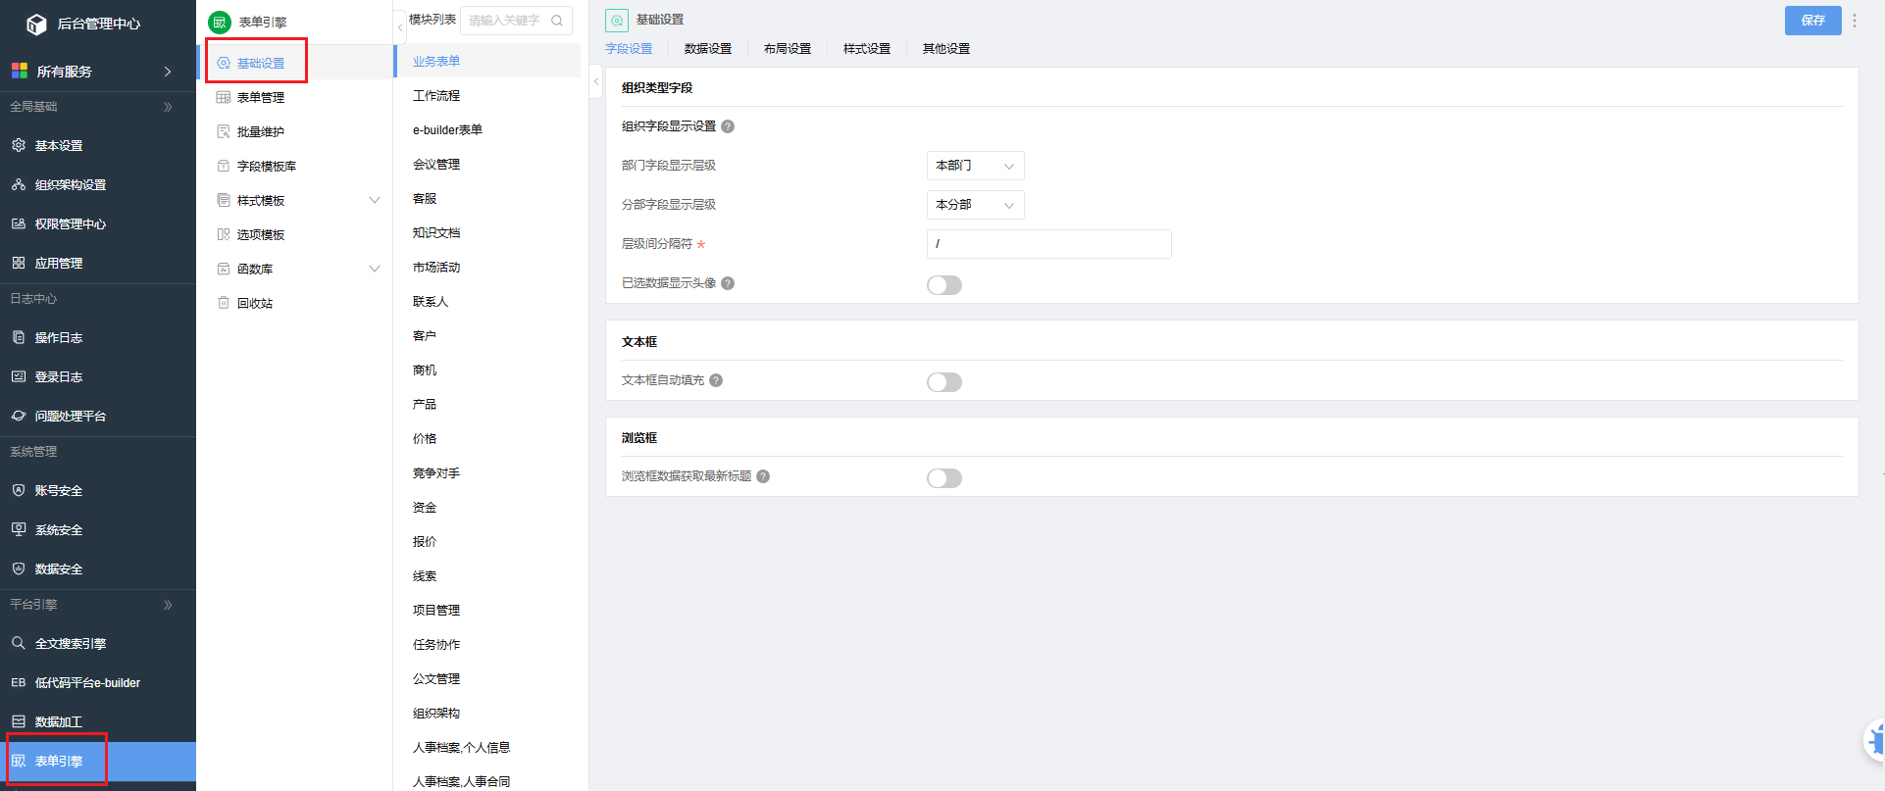Switch to the 字段设置 tab
Image resolution: width=1885 pixels, height=791 pixels.
[x=629, y=48]
